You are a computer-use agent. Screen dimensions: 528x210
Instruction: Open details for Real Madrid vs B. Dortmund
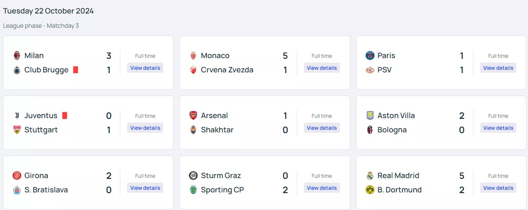click(x=498, y=188)
